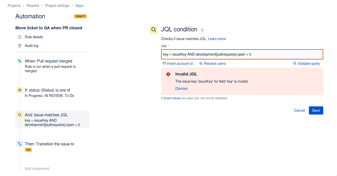337x176 pixels.
Task: Select the Pull request merged trigger icon
Action: tap(20, 61)
